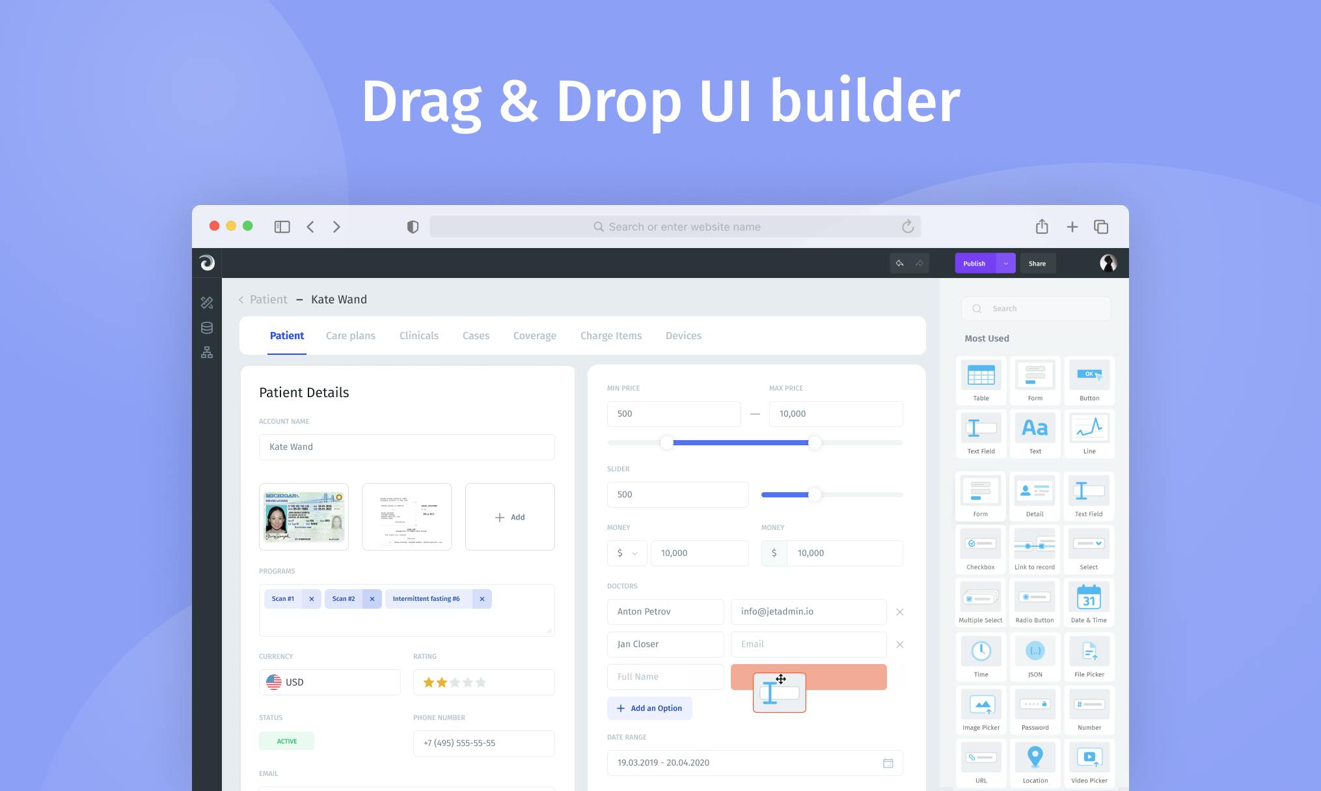Switch to the Care plans tab
This screenshot has height=791, width=1321.
pos(351,336)
